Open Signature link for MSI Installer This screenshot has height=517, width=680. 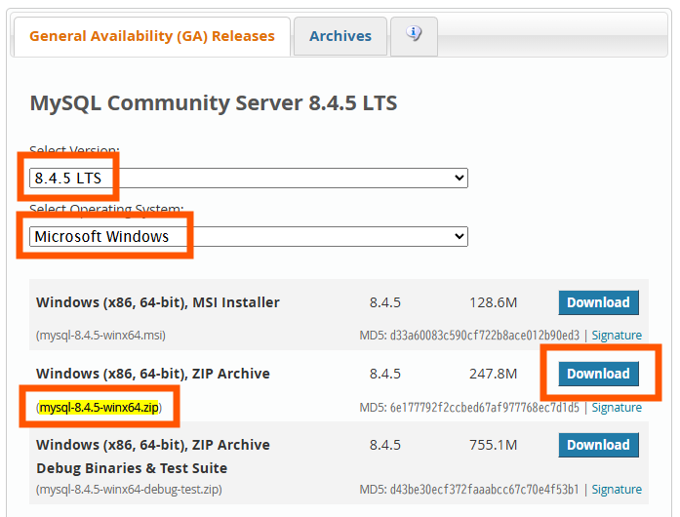[617, 336]
